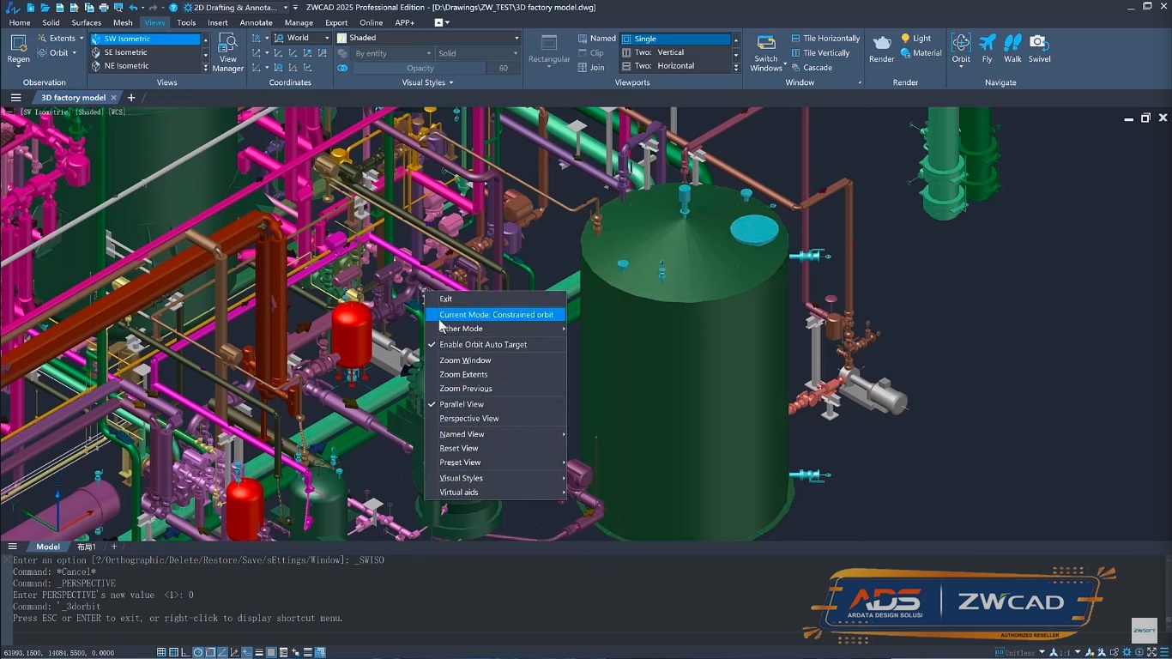
Task: Click the Undo arrow in title bar
Action: (133, 8)
